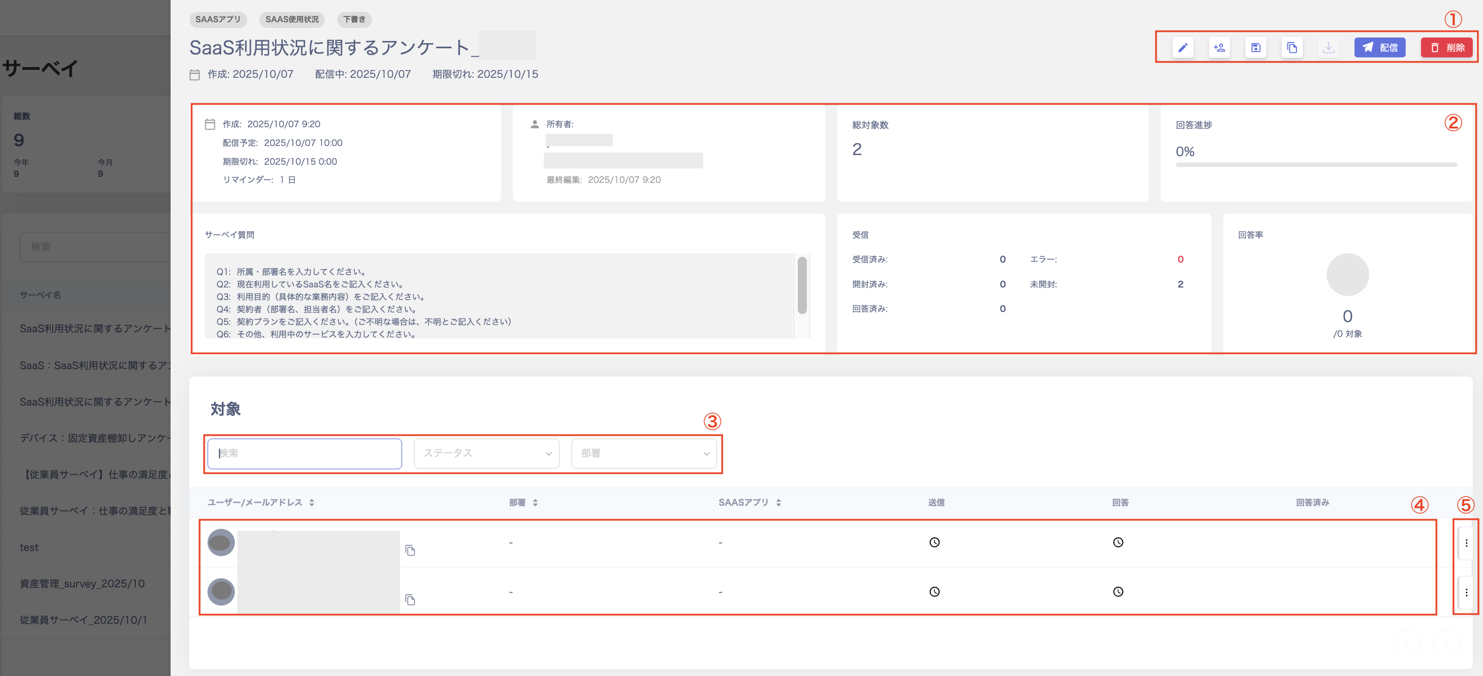Image resolution: width=1483 pixels, height=676 pixels.
Task: Click the save floppy disk icon
Action: coord(1256,48)
